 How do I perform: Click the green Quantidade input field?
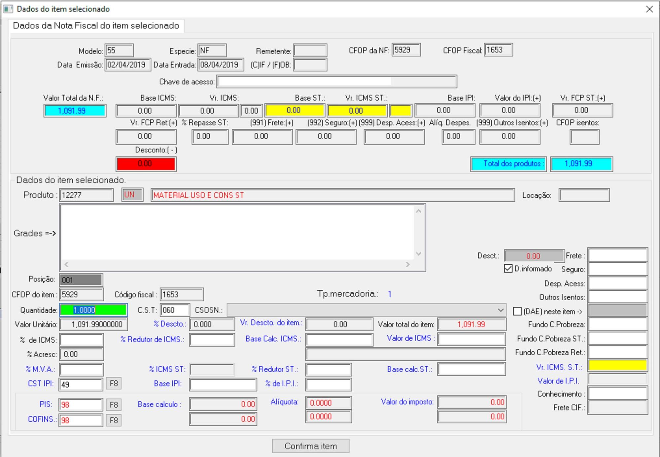tap(93, 310)
